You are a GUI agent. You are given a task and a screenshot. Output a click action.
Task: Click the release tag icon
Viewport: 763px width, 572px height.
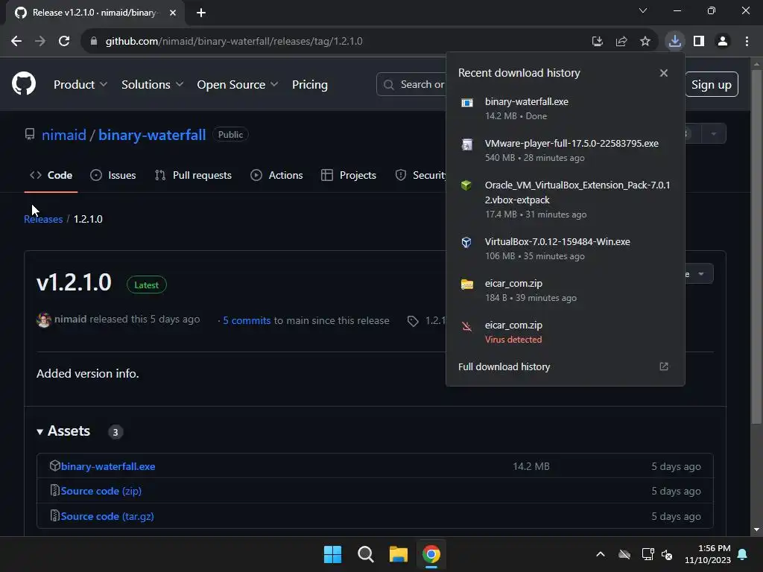coord(413,320)
